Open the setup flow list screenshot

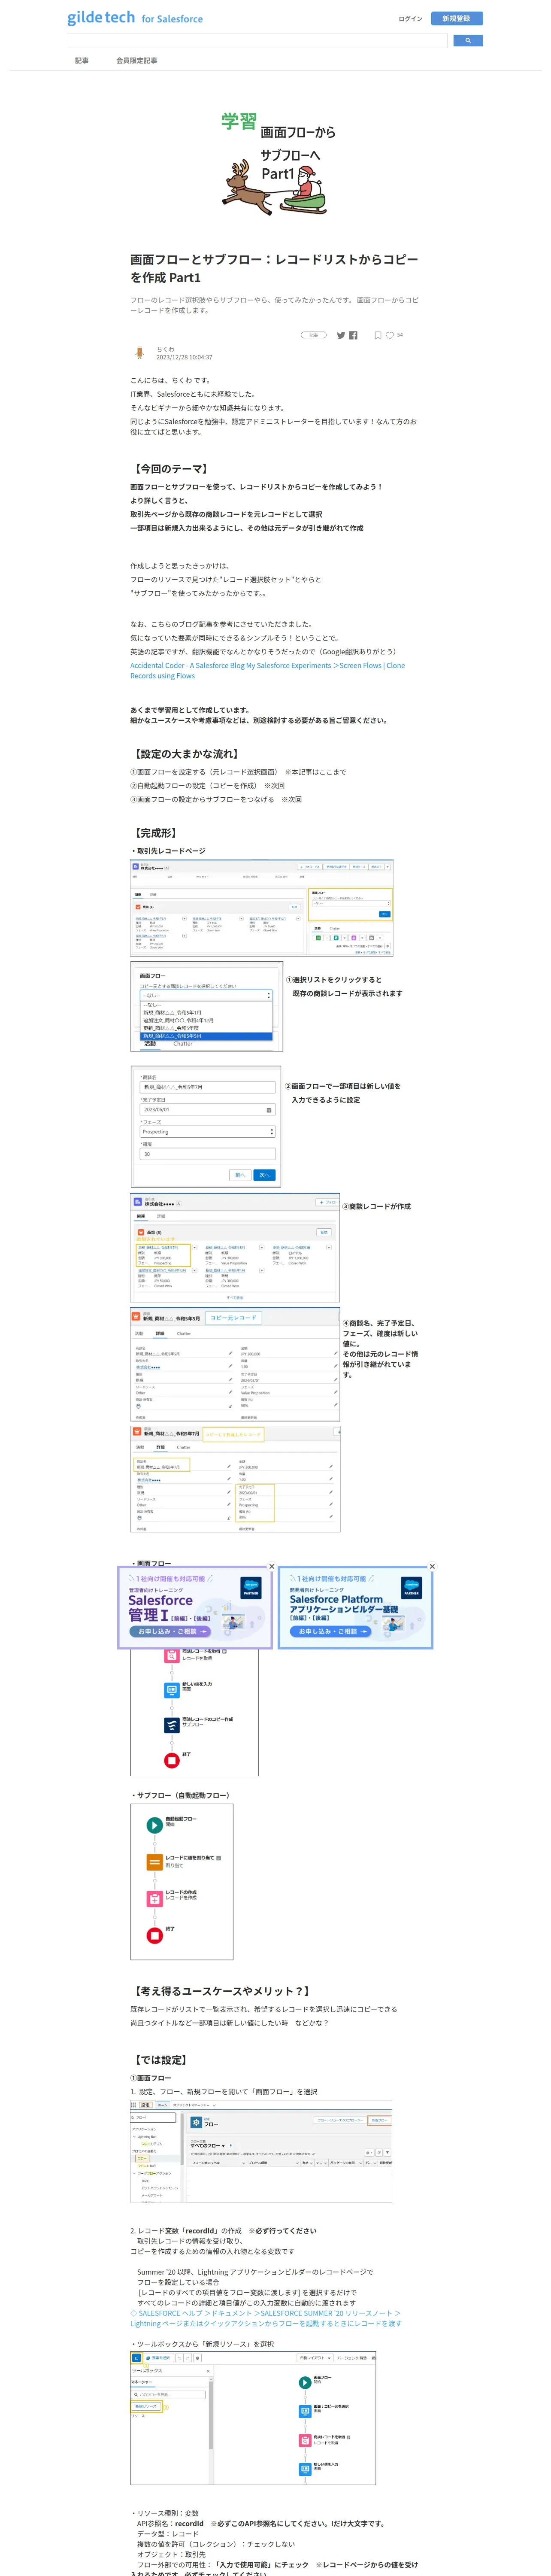click(261, 2150)
